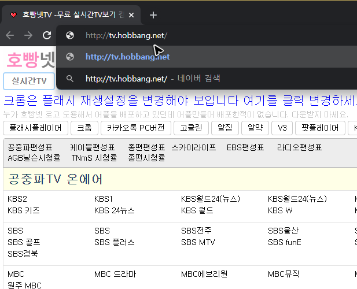Click the 고클린 button
Viewport: 357px width, 289px height.
pyautogui.click(x=191, y=128)
